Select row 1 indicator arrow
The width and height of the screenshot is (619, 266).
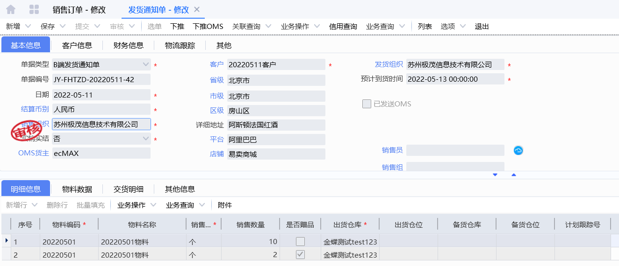(x=6, y=241)
